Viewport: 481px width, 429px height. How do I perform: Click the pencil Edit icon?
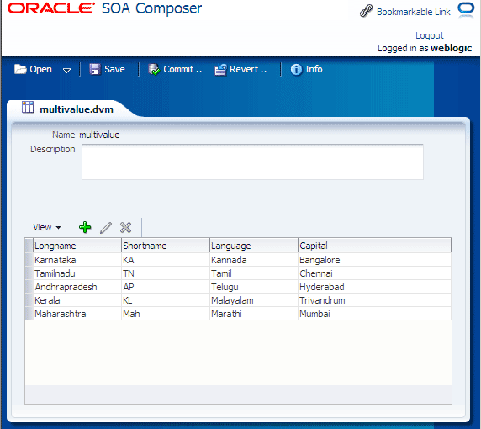pyautogui.click(x=106, y=228)
